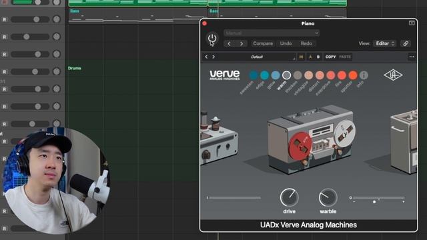This screenshot has height=240, width=427.
Task: Click the icon at the Piano window's top-right corner
Action: tap(412, 23)
